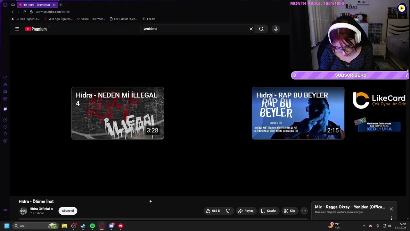Open sidebar history clock icon
The height and width of the screenshot is (231, 410).
pyautogui.click(x=5, y=127)
